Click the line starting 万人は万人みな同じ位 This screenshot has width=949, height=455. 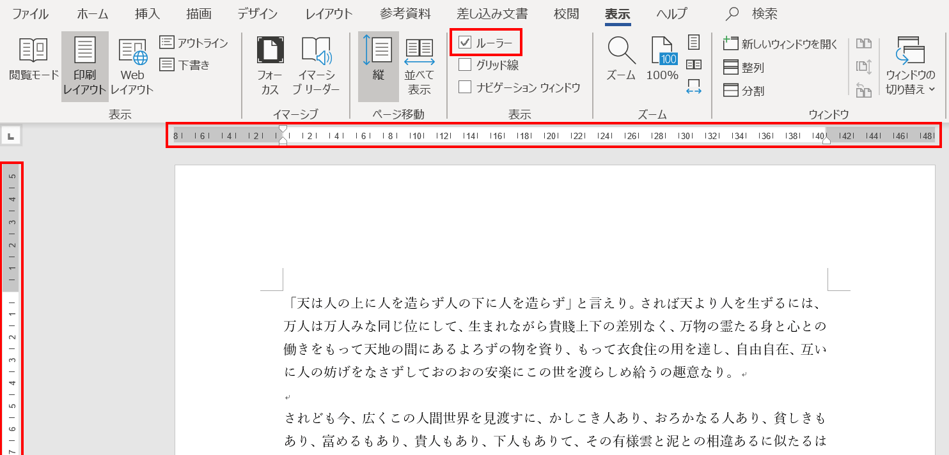555,327
